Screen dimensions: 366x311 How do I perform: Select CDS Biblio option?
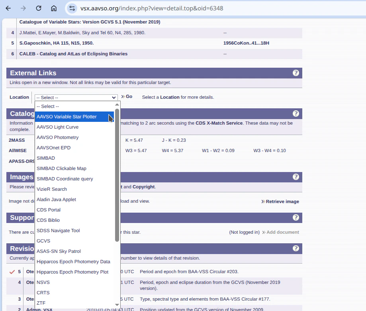(x=75, y=220)
